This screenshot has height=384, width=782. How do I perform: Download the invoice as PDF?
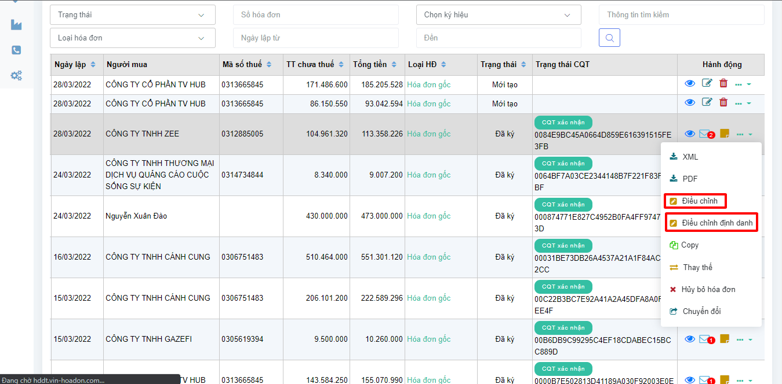[x=689, y=179]
